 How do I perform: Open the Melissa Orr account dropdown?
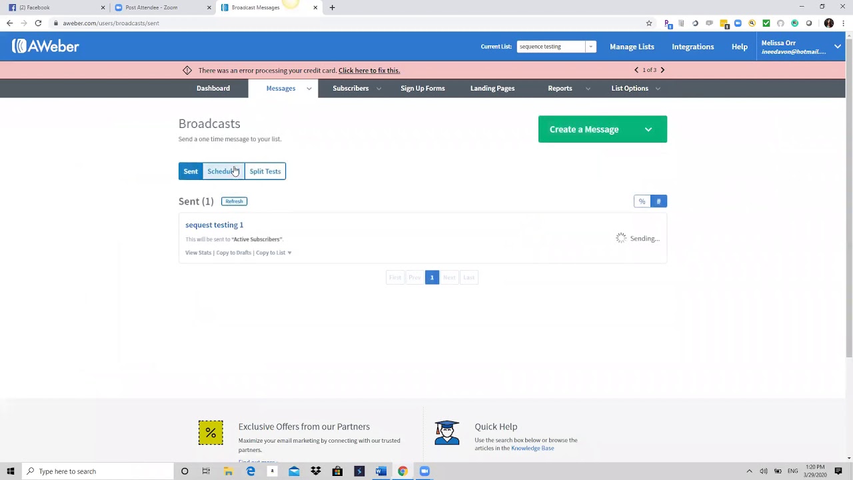[838, 47]
